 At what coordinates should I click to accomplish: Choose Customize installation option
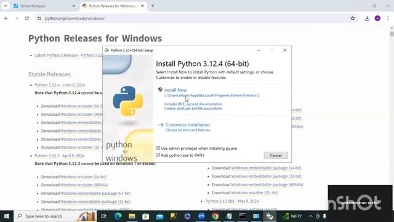187,125
